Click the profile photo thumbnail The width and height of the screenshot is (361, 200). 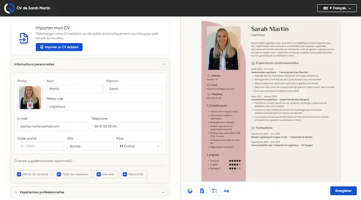[30, 97]
